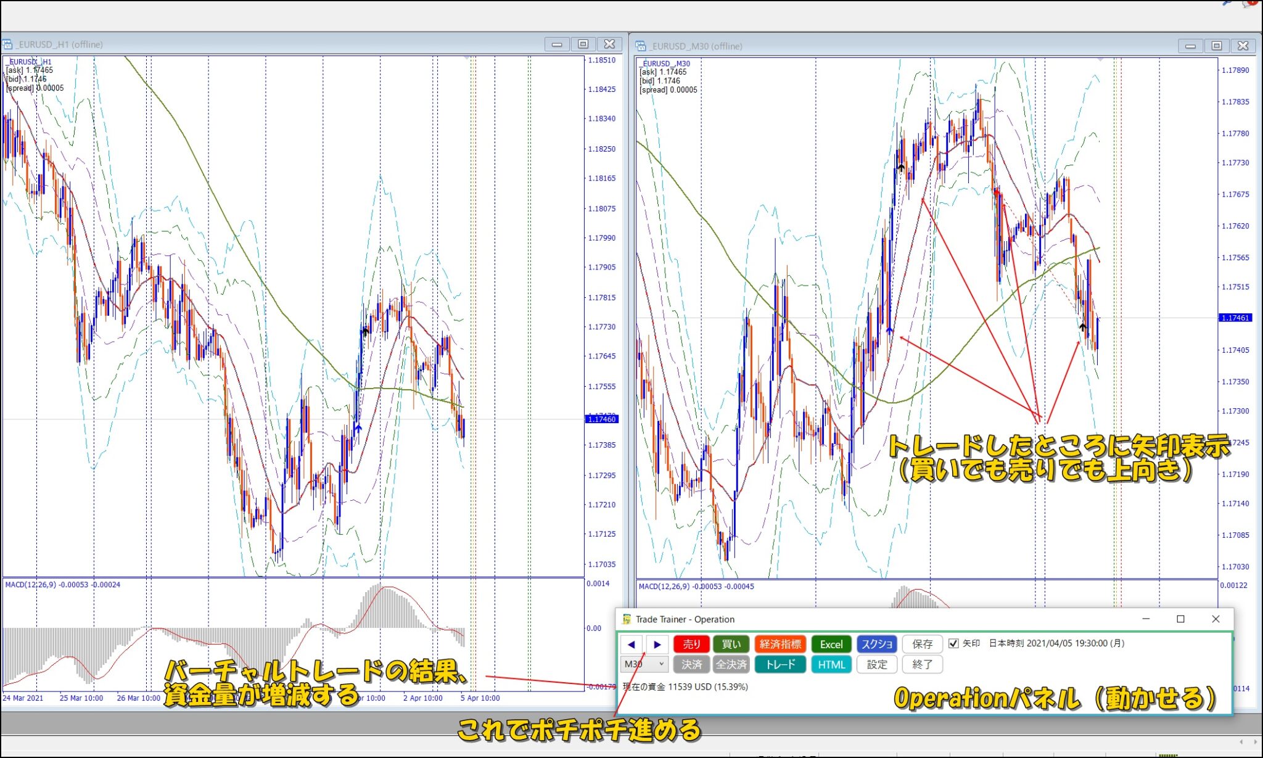The width and height of the screenshot is (1263, 758).
Task: Exit the trainer with 終了
Action: pyautogui.click(x=921, y=665)
